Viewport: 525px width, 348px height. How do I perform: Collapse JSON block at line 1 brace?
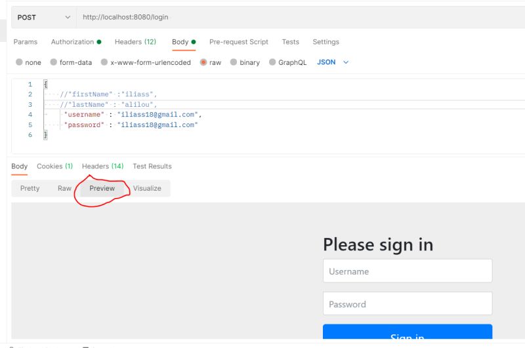coord(45,85)
